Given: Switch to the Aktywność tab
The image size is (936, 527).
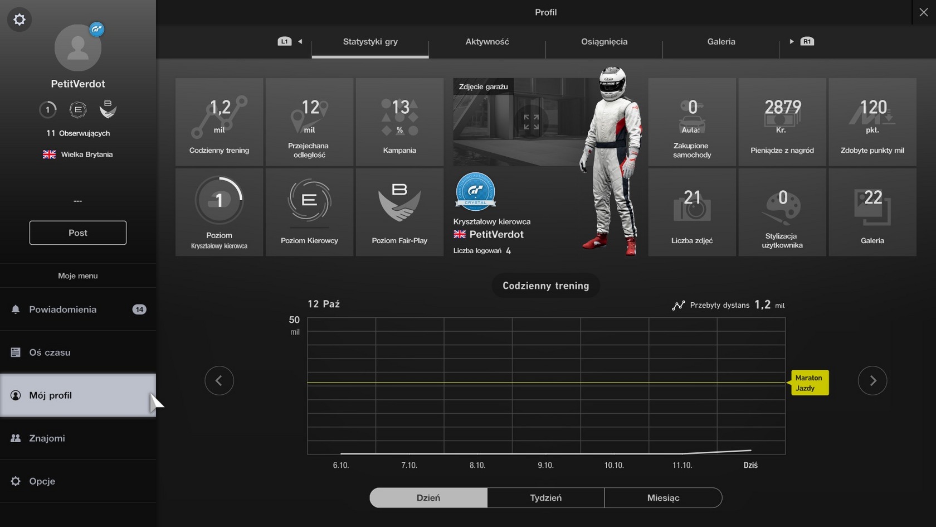Looking at the screenshot, I should [x=487, y=42].
